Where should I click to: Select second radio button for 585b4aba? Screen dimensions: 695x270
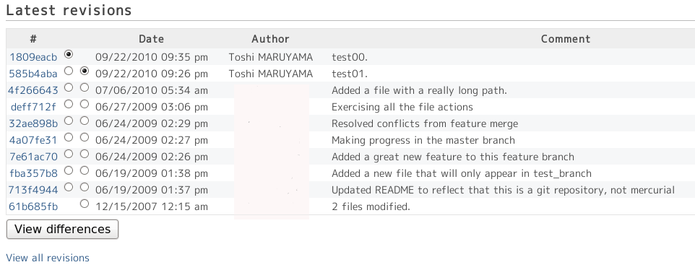85,71
